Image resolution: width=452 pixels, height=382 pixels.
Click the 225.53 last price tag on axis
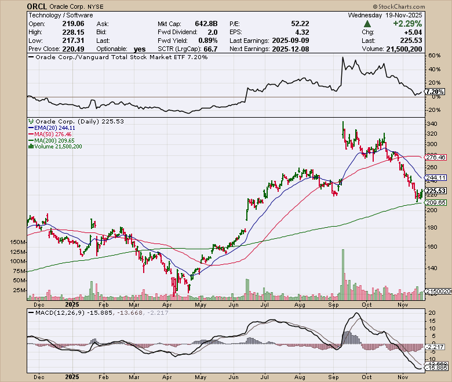pos(435,191)
